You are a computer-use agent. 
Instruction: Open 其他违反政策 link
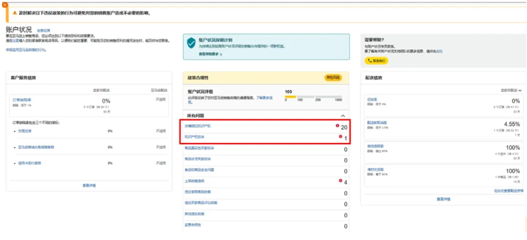pos(194,213)
